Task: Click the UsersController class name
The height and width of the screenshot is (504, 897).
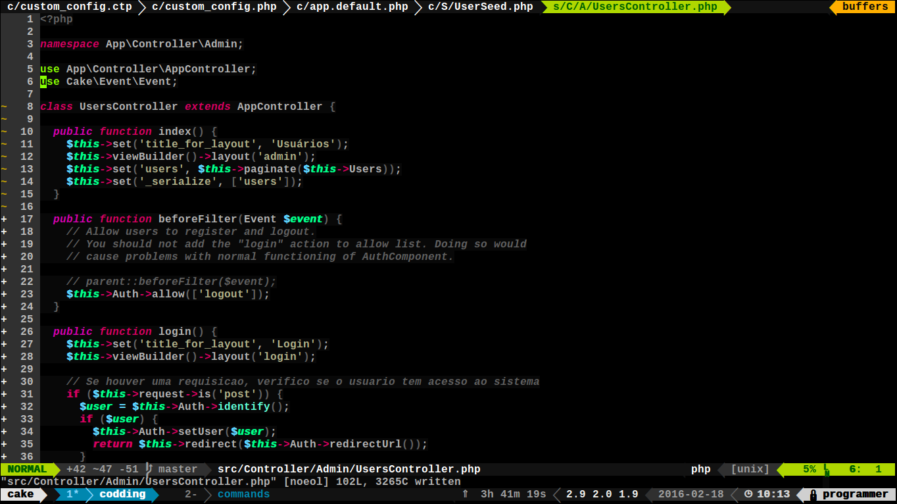Action: click(128, 107)
